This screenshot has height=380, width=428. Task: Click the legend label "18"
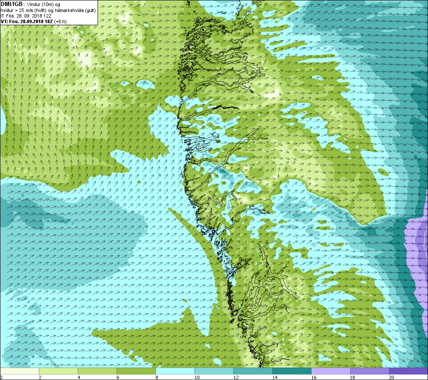click(x=353, y=377)
